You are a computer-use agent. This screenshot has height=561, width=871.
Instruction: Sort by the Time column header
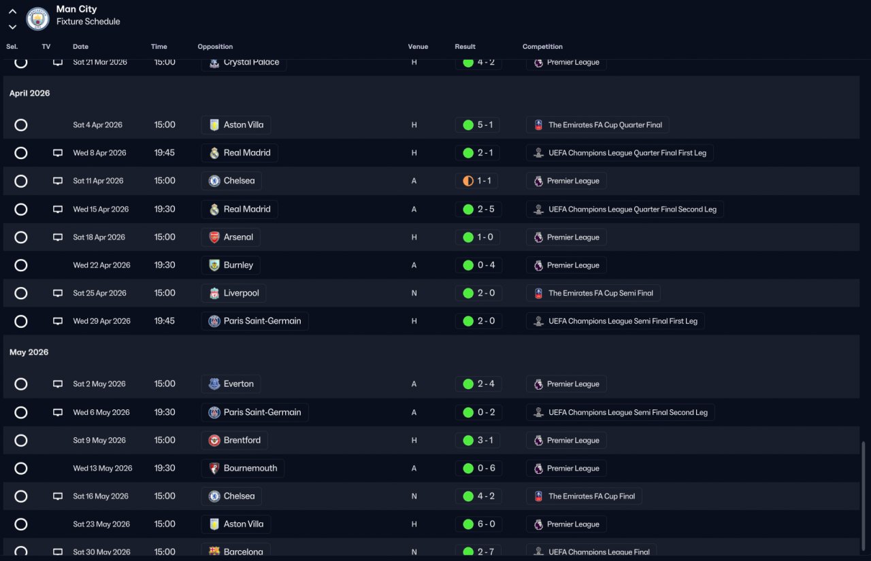[159, 47]
